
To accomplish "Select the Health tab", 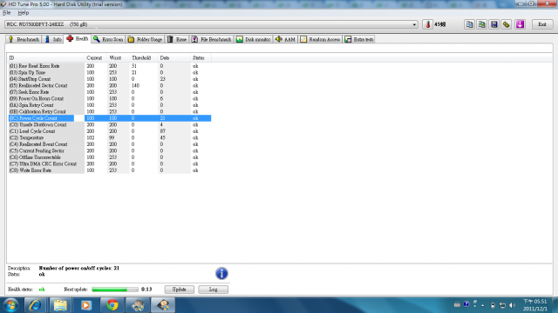I will (x=78, y=38).
